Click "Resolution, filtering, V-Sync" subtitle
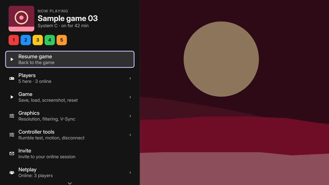329x185 pixels. coord(47,119)
